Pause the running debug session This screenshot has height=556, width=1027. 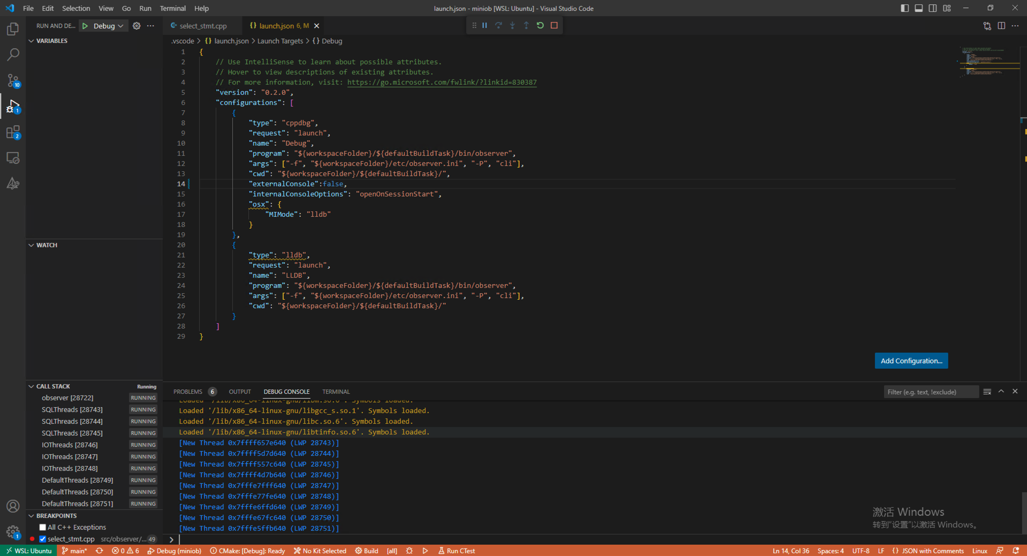484,25
